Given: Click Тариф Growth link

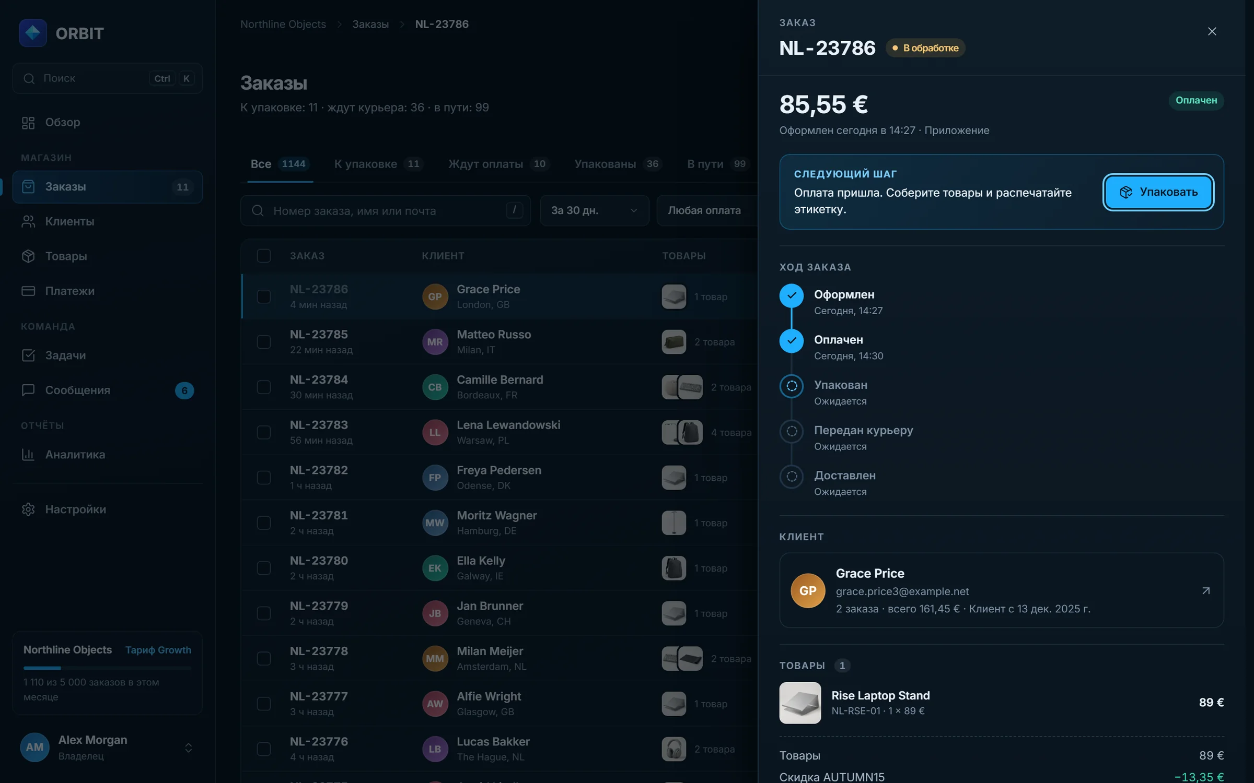Looking at the screenshot, I should click(158, 650).
